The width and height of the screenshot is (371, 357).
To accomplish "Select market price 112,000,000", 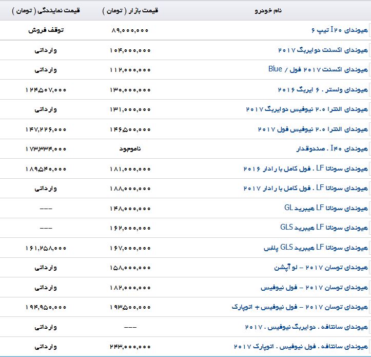I will [x=130, y=70].
